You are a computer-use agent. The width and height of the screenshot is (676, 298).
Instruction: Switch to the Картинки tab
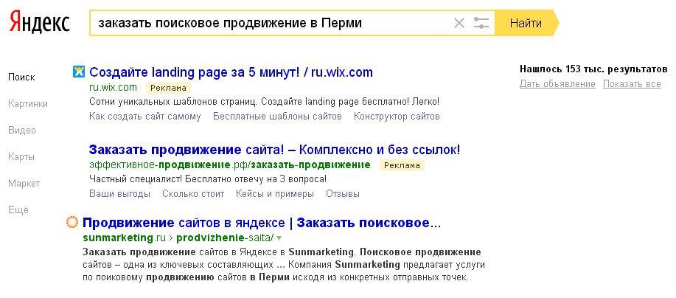pyautogui.click(x=28, y=104)
